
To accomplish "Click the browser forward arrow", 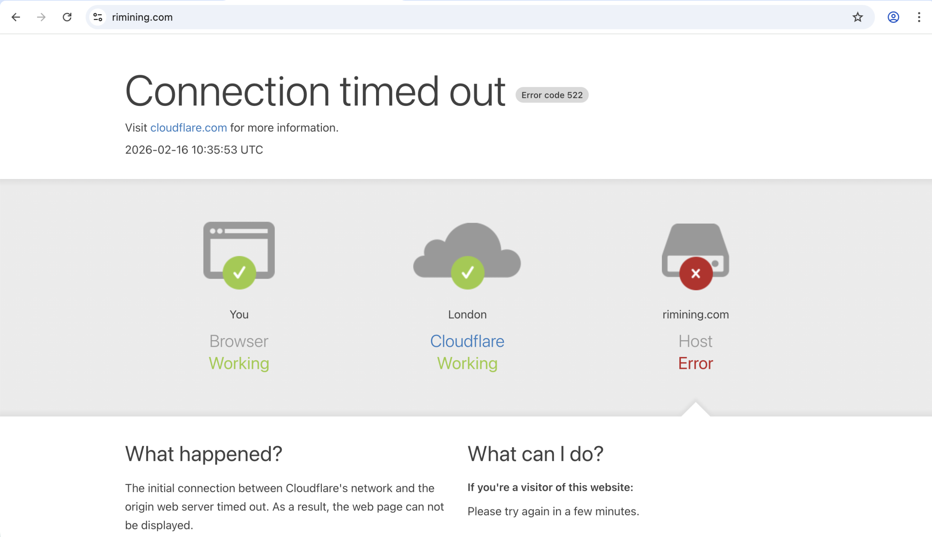I will click(x=42, y=17).
